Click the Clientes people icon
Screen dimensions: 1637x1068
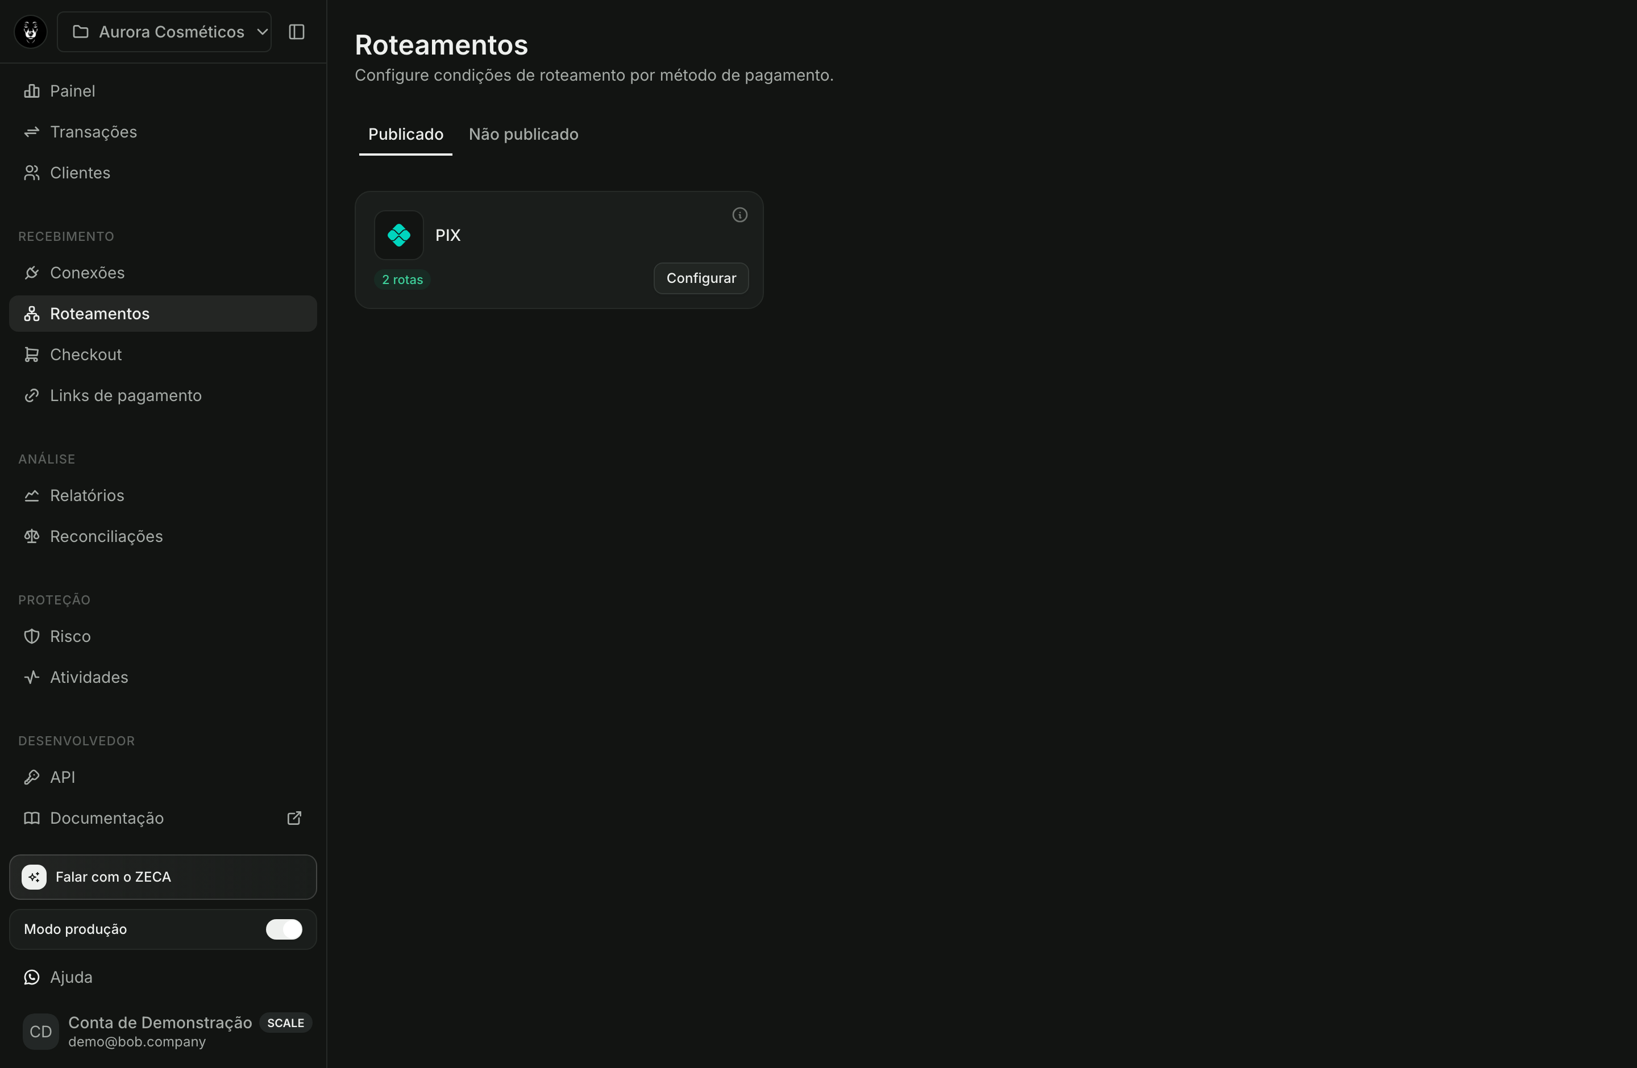click(x=32, y=173)
